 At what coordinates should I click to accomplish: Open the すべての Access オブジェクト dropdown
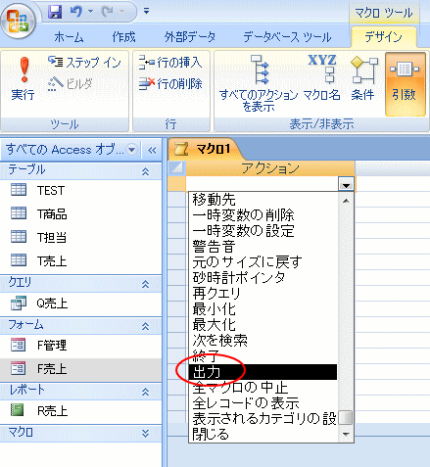[x=132, y=150]
